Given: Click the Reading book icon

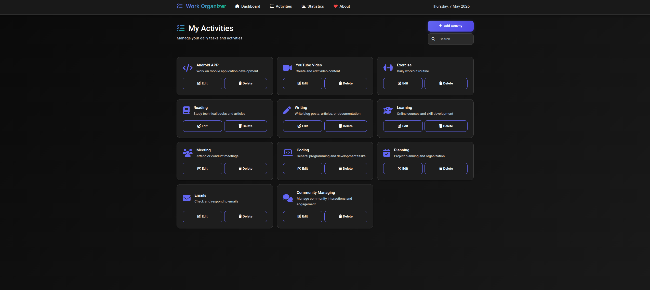Looking at the screenshot, I should click(x=186, y=110).
